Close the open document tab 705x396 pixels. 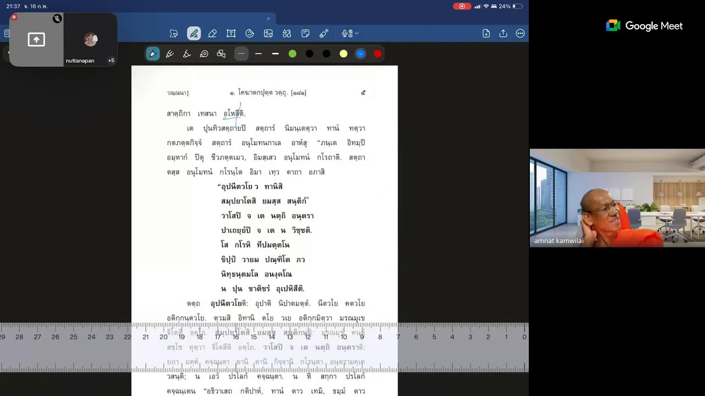point(268,19)
